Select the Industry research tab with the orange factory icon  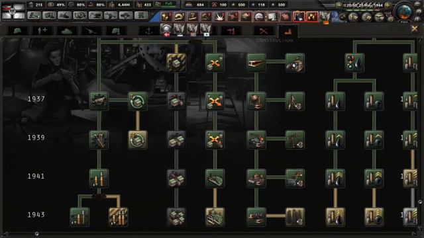tap(288, 31)
